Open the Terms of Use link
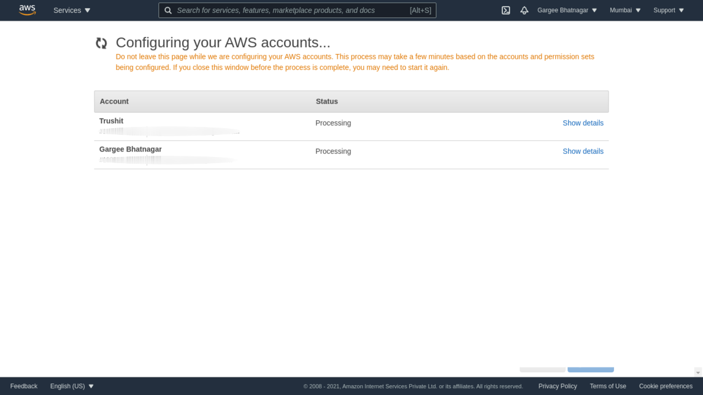 coord(607,386)
